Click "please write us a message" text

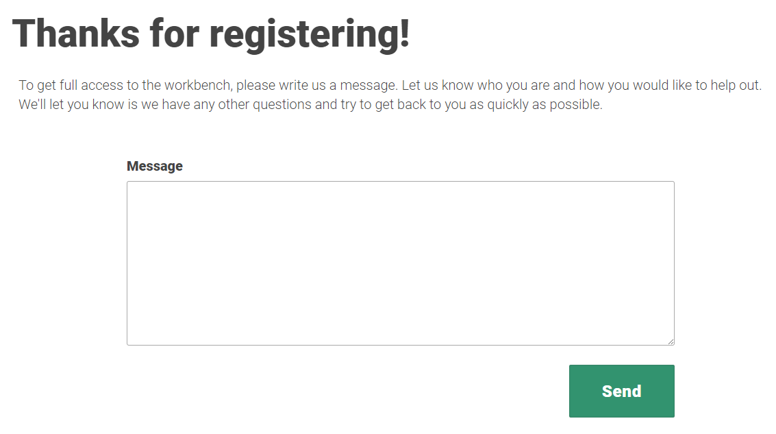click(x=316, y=86)
